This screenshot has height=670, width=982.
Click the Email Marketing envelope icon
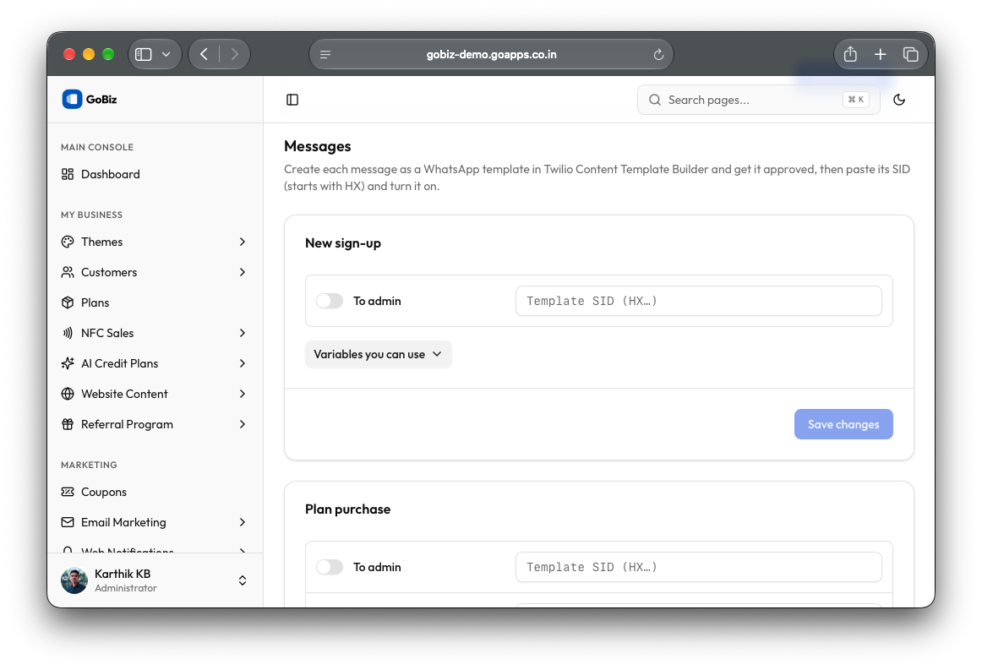tap(68, 522)
